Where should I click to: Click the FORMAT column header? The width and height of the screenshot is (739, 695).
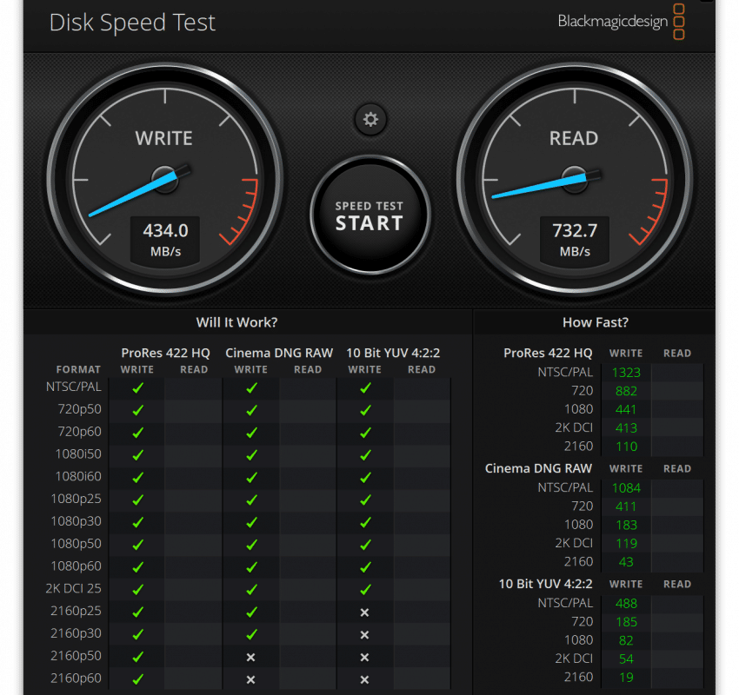pos(78,369)
